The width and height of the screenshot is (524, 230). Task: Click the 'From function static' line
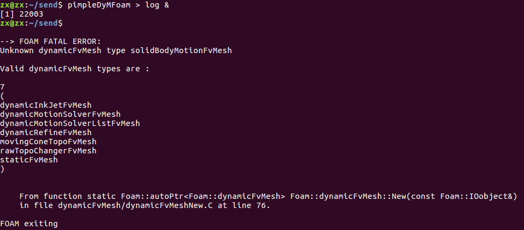pos(268,196)
